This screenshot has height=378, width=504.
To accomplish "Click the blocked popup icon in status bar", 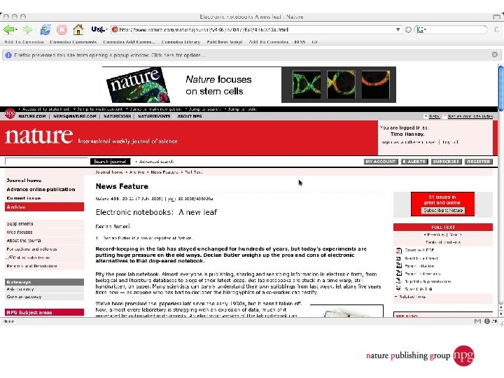I will (487, 321).
